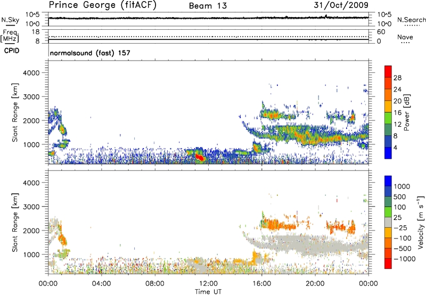The width and height of the screenshot is (426, 295).
Task: Click the 'Power [dB]' color bar label
Action: tap(406, 112)
